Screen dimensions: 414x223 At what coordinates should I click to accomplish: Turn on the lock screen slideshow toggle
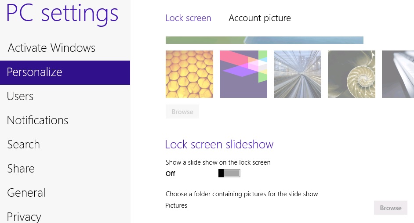pyautogui.click(x=229, y=173)
